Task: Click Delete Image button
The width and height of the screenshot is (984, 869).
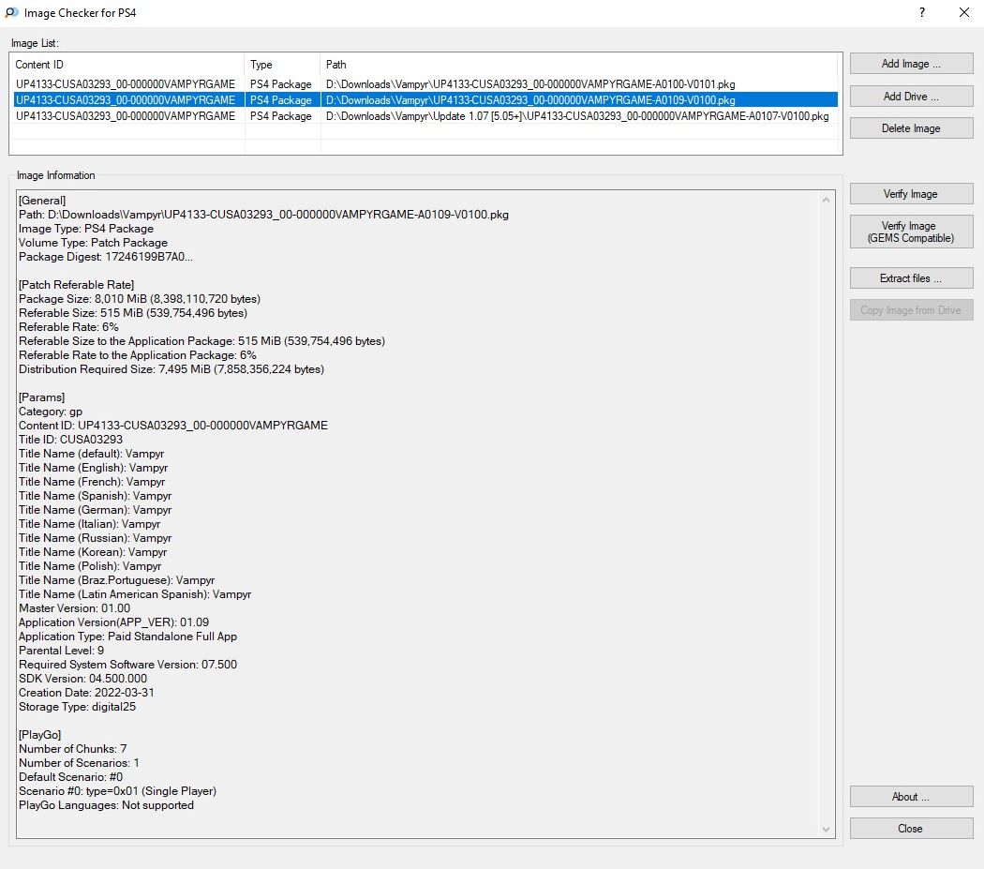Action: click(x=911, y=128)
